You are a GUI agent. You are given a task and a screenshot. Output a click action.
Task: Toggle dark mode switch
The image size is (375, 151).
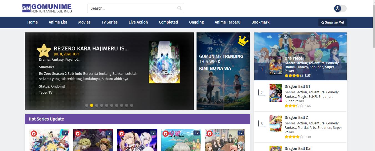[340, 8]
